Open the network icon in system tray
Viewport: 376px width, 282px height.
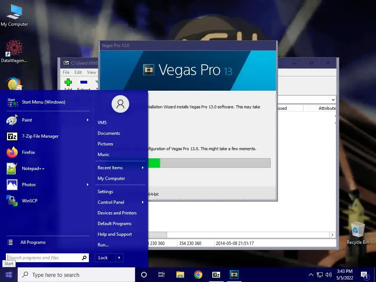point(320,275)
